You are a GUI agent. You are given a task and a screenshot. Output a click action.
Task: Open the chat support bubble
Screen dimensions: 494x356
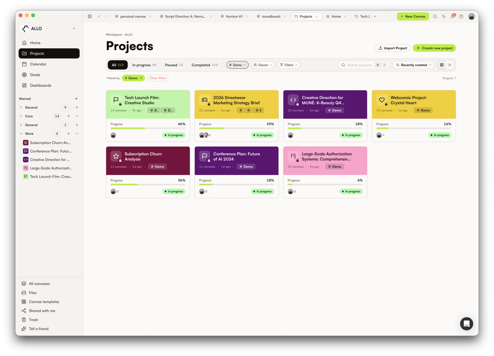466,324
